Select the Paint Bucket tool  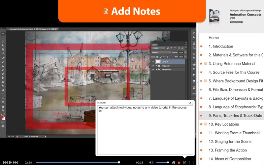(x=3, y=78)
